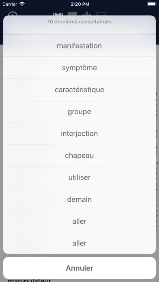The image size is (159, 282).
Task: Tap the manipulateur word in background list
Action: (x=29, y=280)
